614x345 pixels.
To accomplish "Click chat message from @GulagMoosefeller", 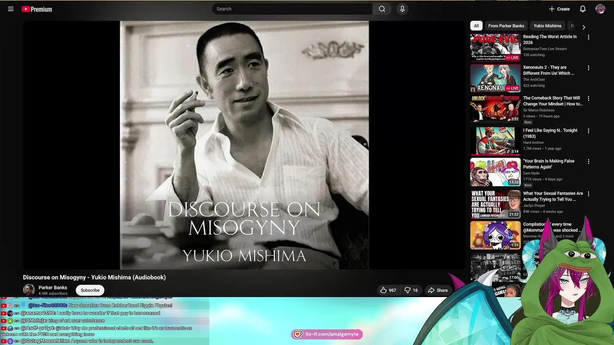I will point(87,341).
